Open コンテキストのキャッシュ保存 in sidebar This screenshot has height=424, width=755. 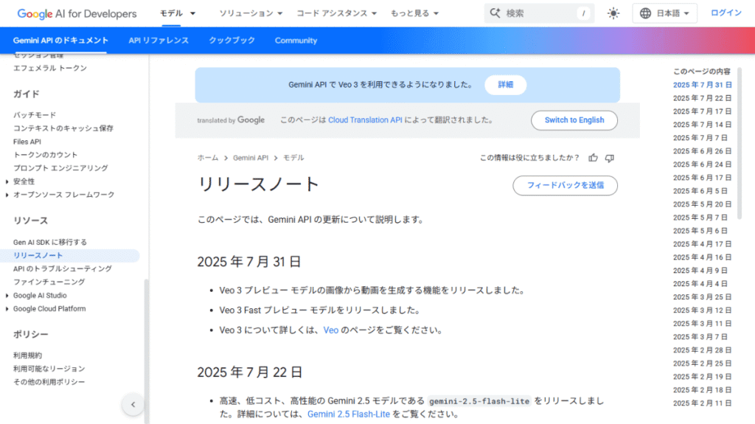[x=63, y=128]
